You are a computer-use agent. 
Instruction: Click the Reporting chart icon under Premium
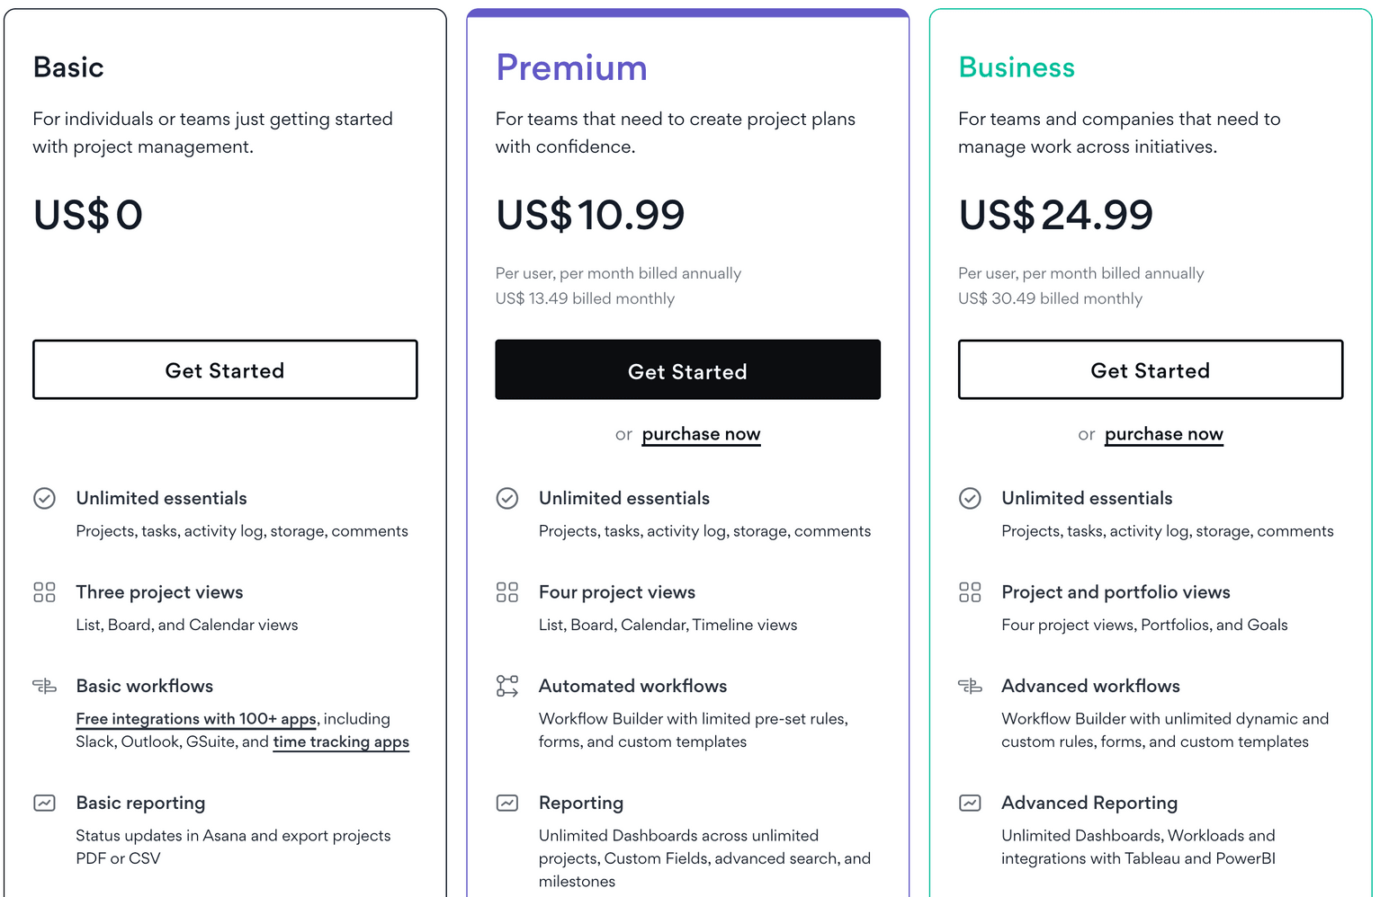click(506, 803)
